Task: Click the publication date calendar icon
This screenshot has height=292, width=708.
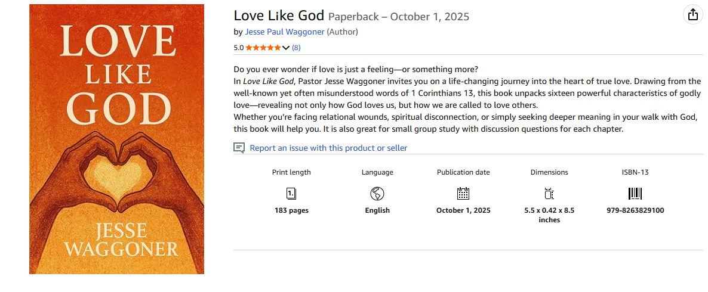Action: point(463,193)
